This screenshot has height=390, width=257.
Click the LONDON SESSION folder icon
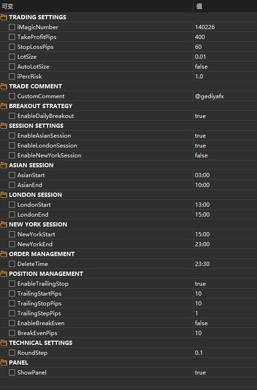pyautogui.click(x=4, y=195)
